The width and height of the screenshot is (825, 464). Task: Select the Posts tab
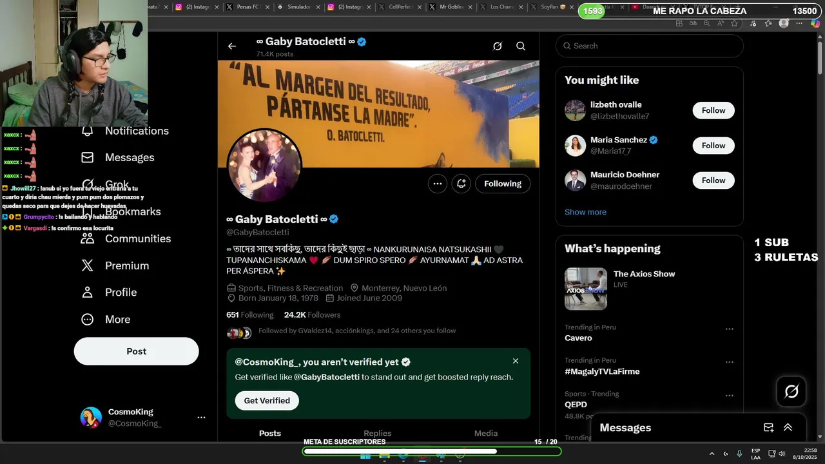tap(270, 433)
